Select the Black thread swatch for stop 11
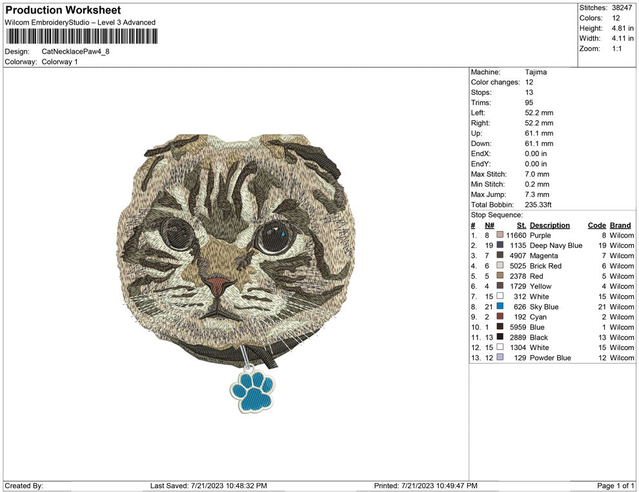This screenshot has width=639, height=492. click(500, 337)
